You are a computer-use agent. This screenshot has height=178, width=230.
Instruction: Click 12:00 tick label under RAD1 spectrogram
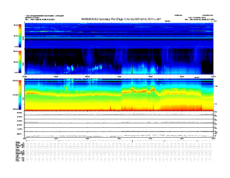pos(119,76)
